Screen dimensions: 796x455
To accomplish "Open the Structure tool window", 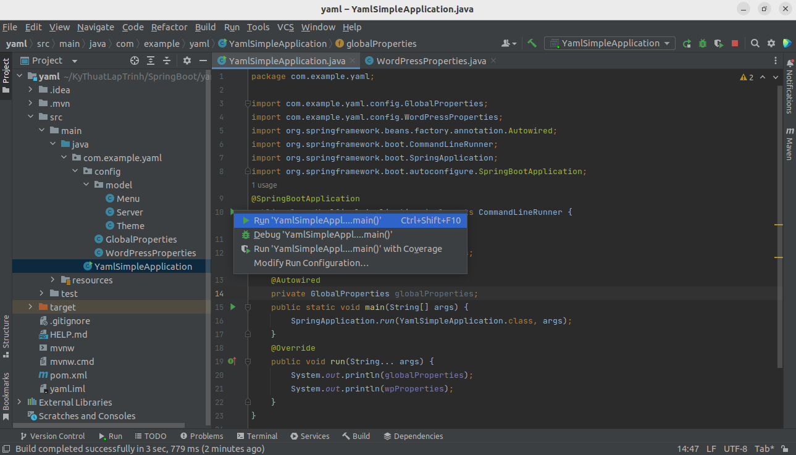I will coord(6,336).
